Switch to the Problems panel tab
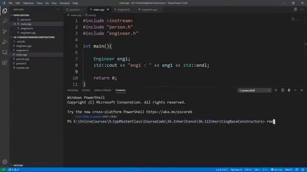Image resolution: width=307 pixels, height=172 pixels. point(72,90)
